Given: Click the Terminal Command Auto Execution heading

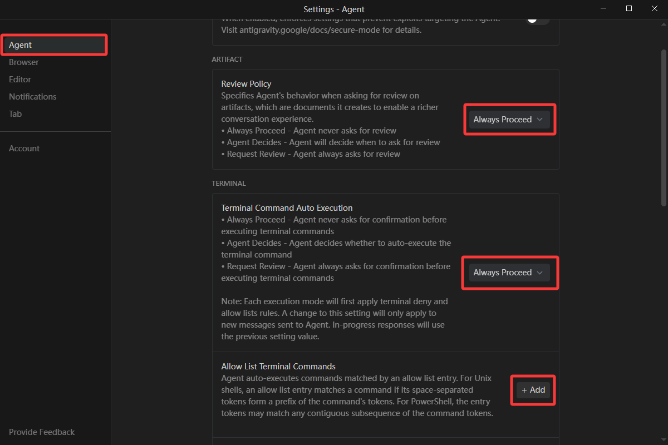Looking at the screenshot, I should (287, 208).
